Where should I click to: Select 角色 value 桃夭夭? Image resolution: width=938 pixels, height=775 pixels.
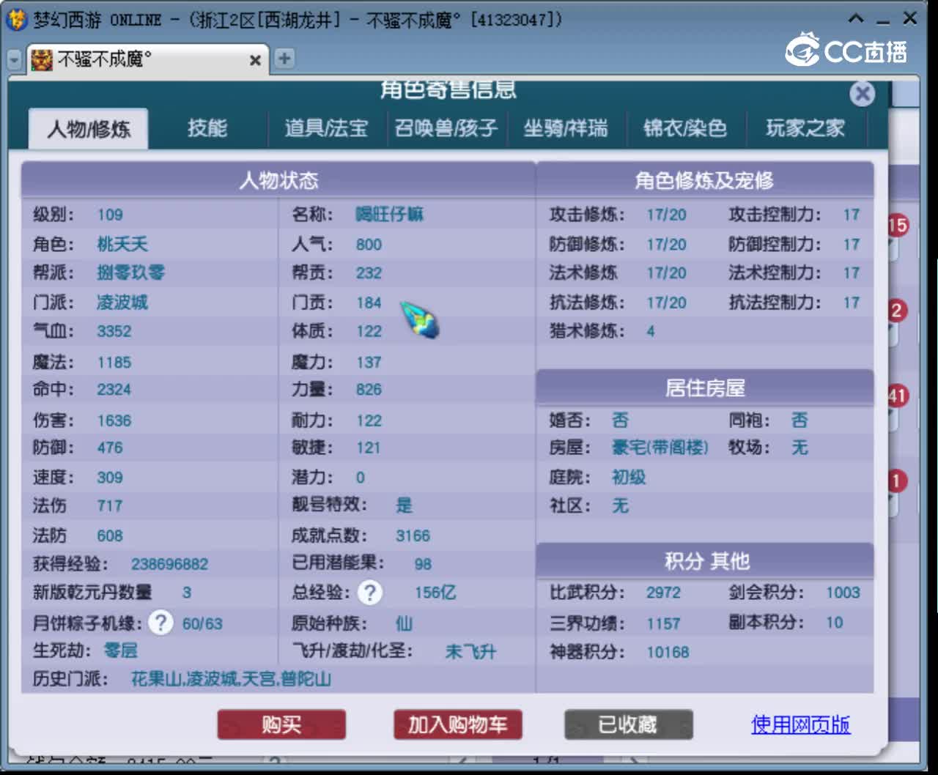pos(122,244)
